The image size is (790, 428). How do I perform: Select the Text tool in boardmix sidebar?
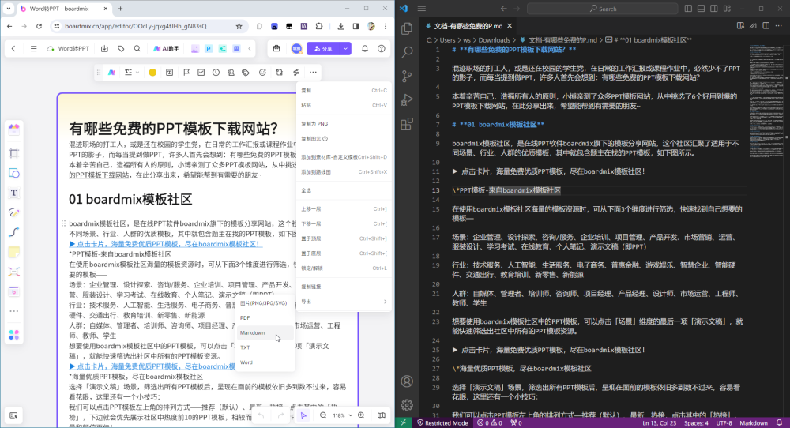click(13, 193)
